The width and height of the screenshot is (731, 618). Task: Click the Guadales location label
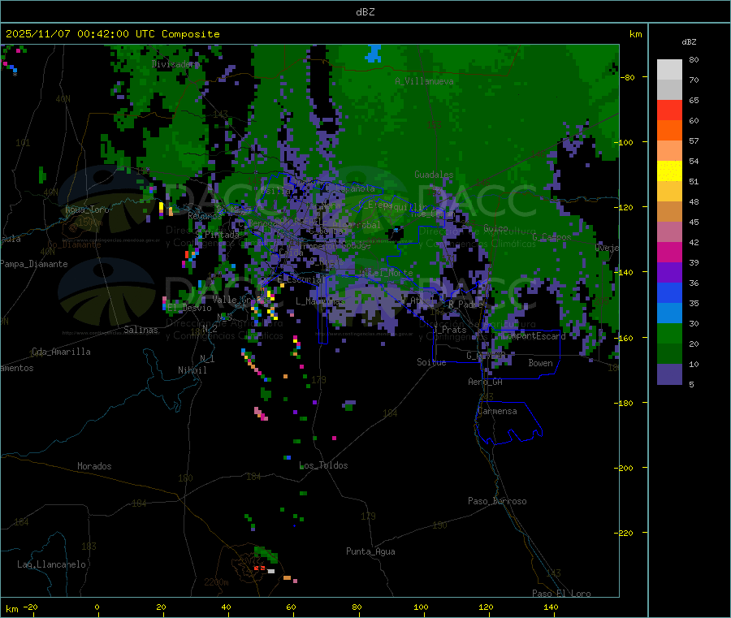(434, 175)
